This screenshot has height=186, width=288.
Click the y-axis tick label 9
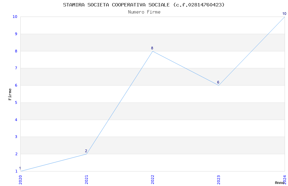[16, 34]
